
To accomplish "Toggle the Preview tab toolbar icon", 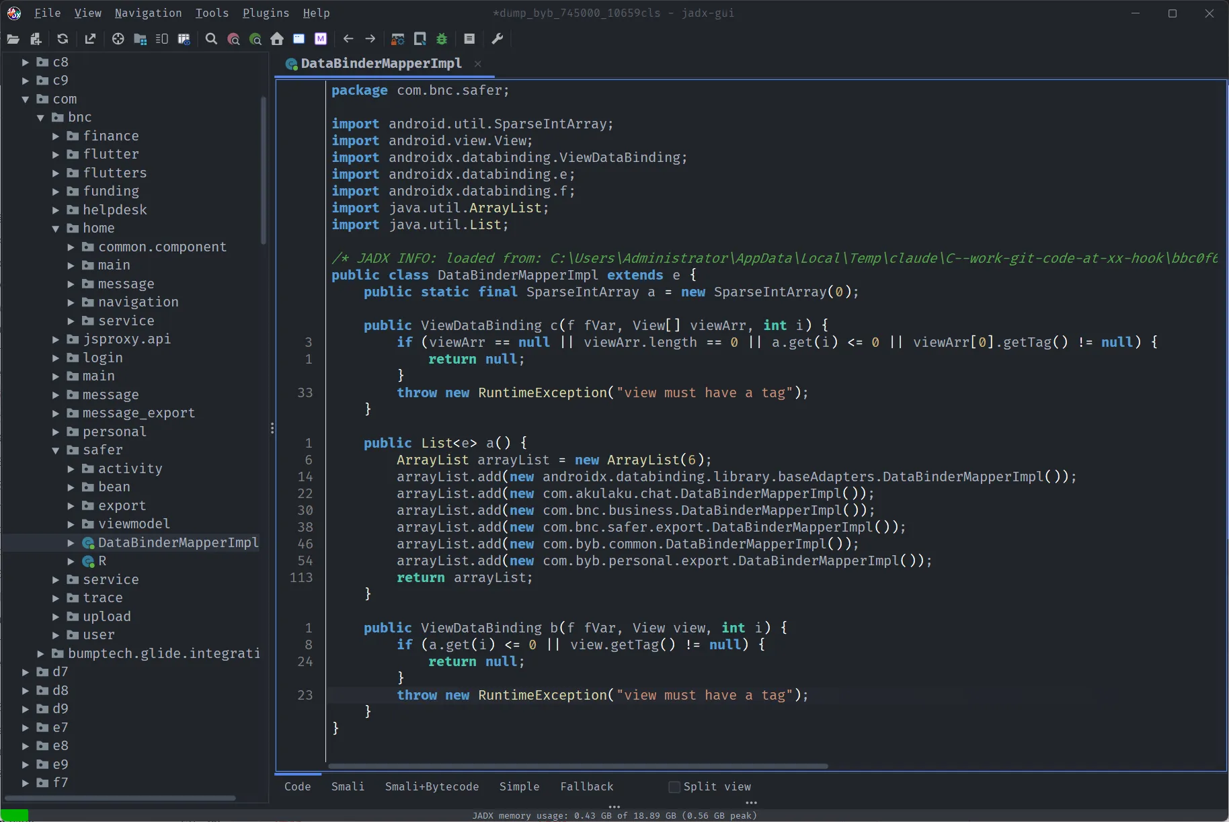I will click(x=162, y=39).
